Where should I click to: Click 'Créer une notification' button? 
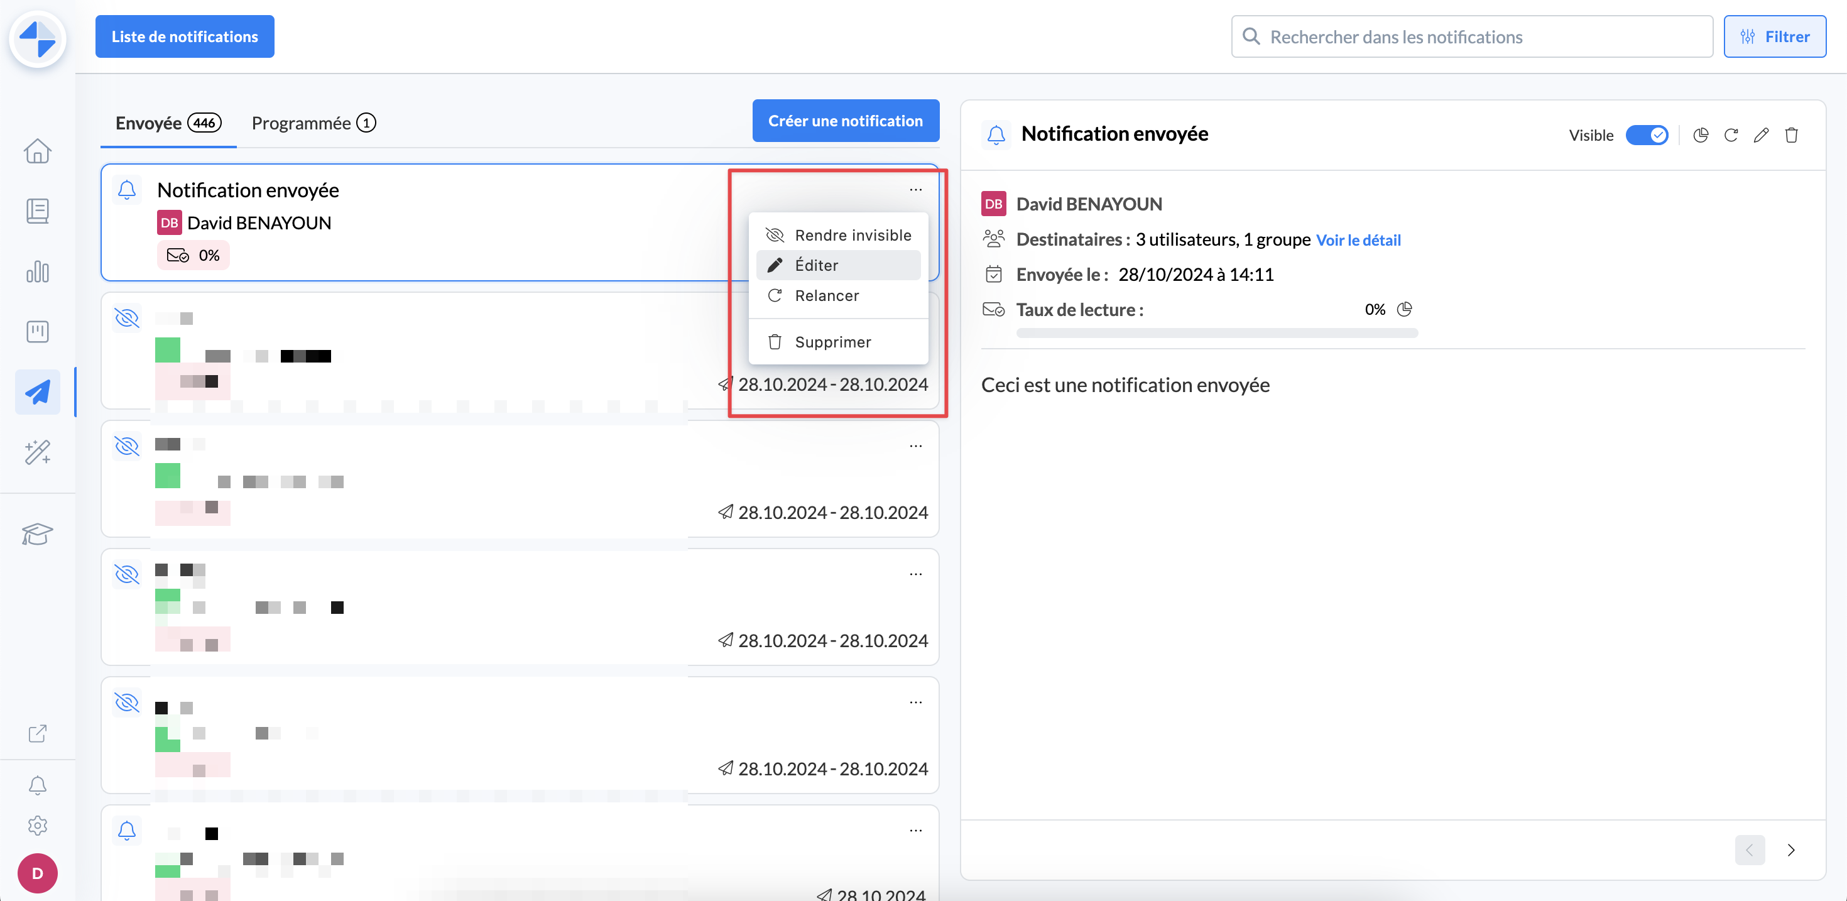(x=846, y=121)
